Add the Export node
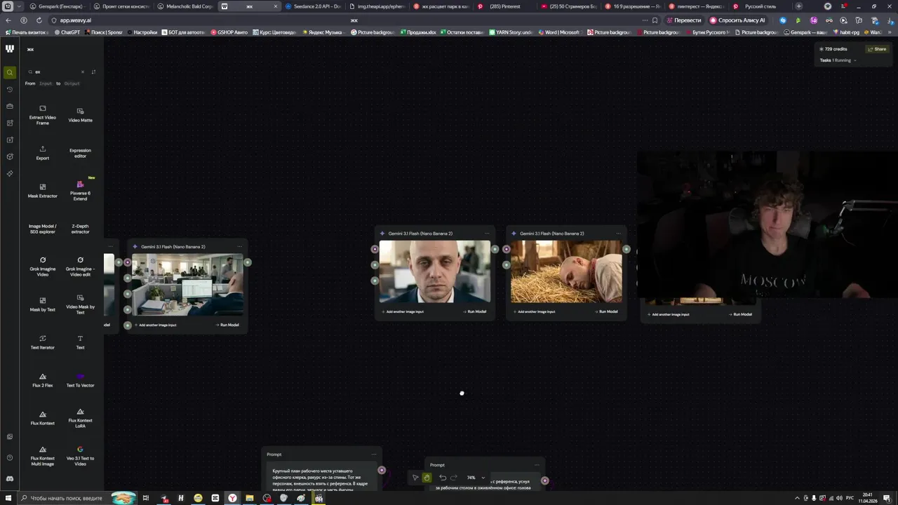This screenshot has width=898, height=505. coord(43,153)
